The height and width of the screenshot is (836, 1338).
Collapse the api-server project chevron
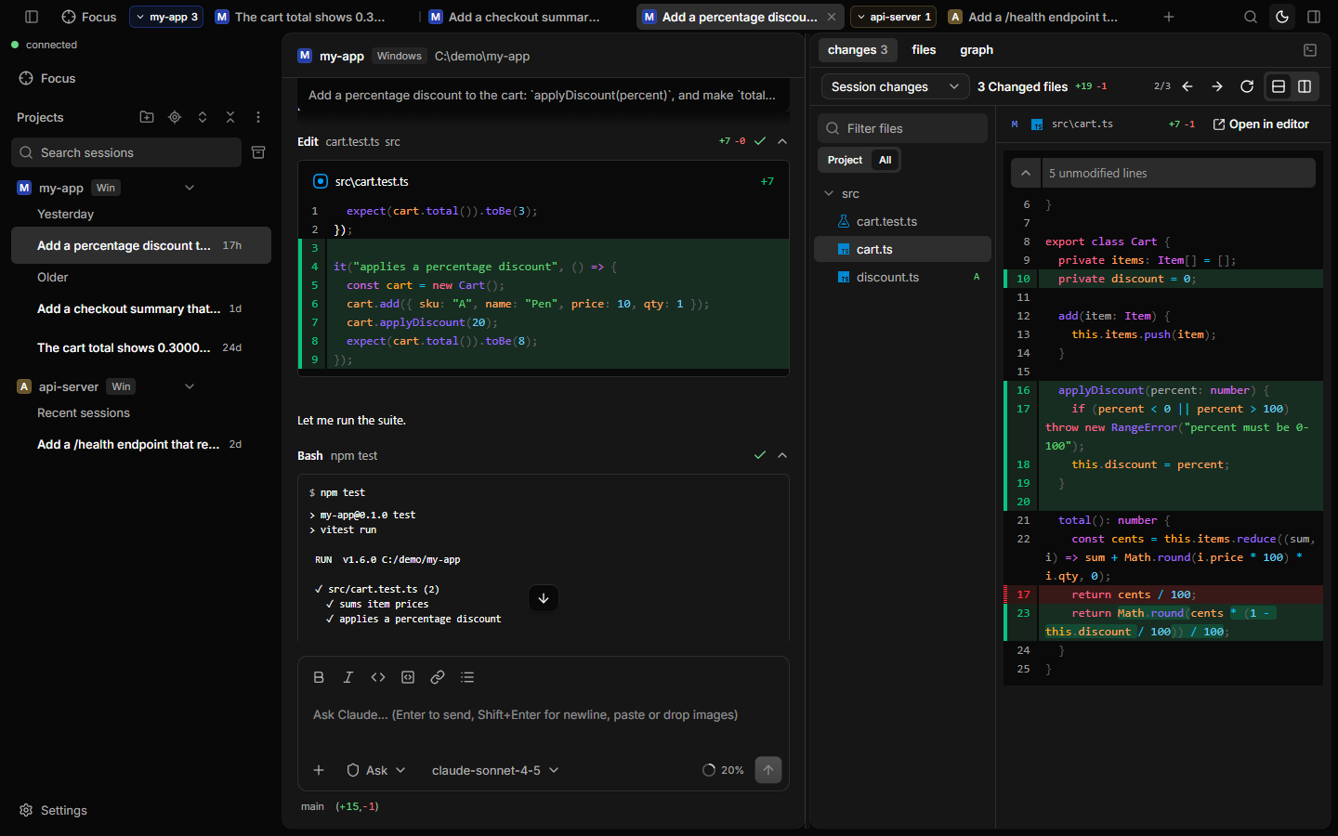190,386
